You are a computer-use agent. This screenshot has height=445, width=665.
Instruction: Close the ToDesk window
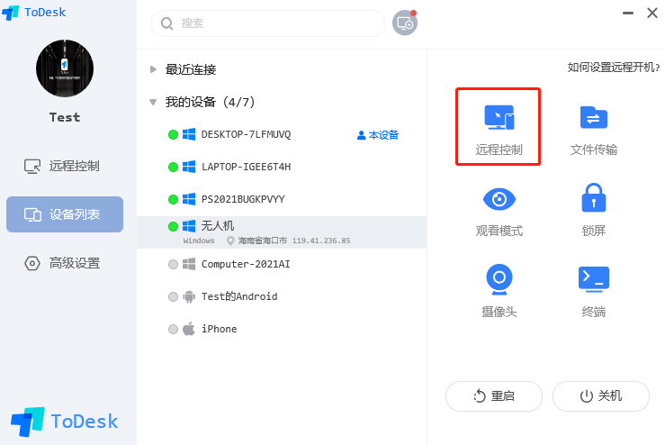click(652, 14)
